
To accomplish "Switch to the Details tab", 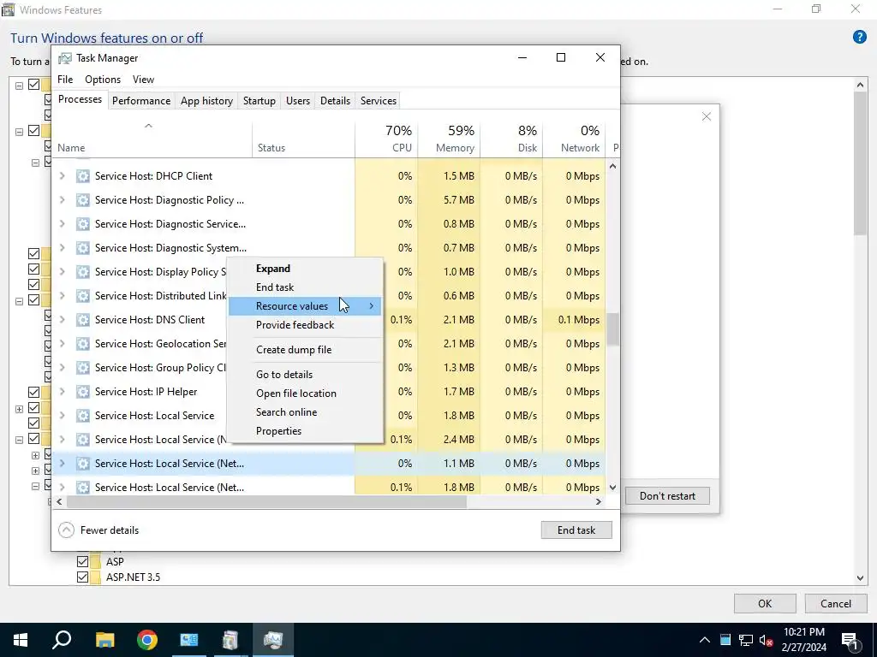I will pos(335,101).
